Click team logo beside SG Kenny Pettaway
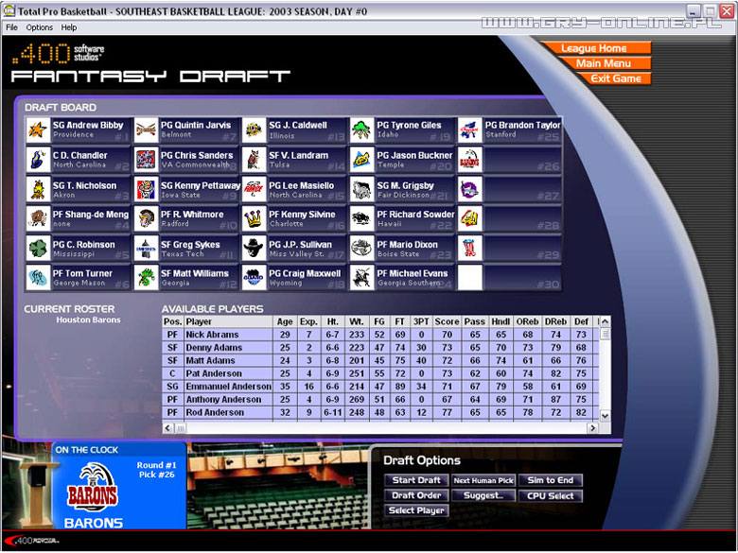 [146, 189]
